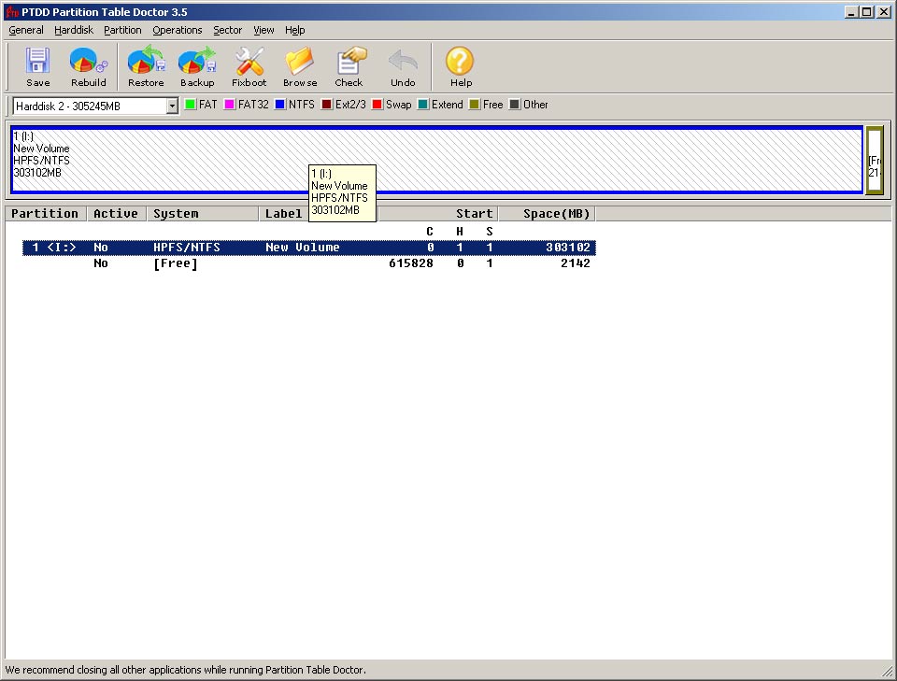
Task: Click the blue NTFS legend color swatch
Action: 279,105
